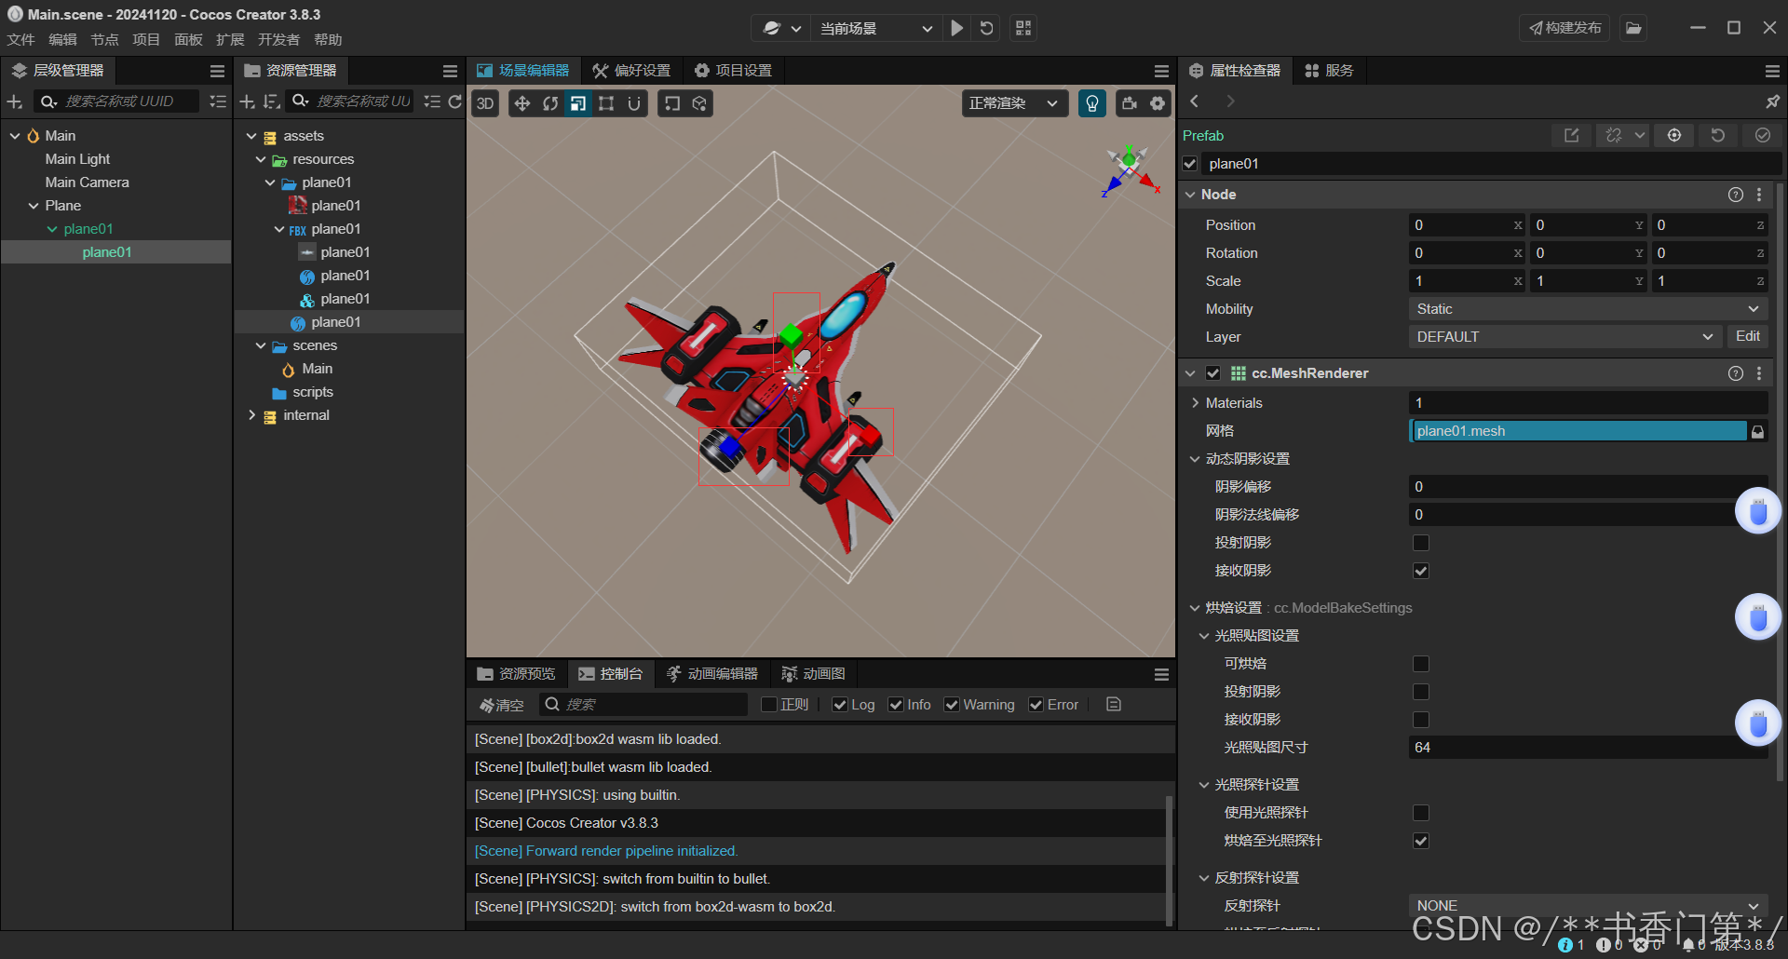Revert prefab changes icon
This screenshot has height=959, width=1788.
coord(1718,136)
